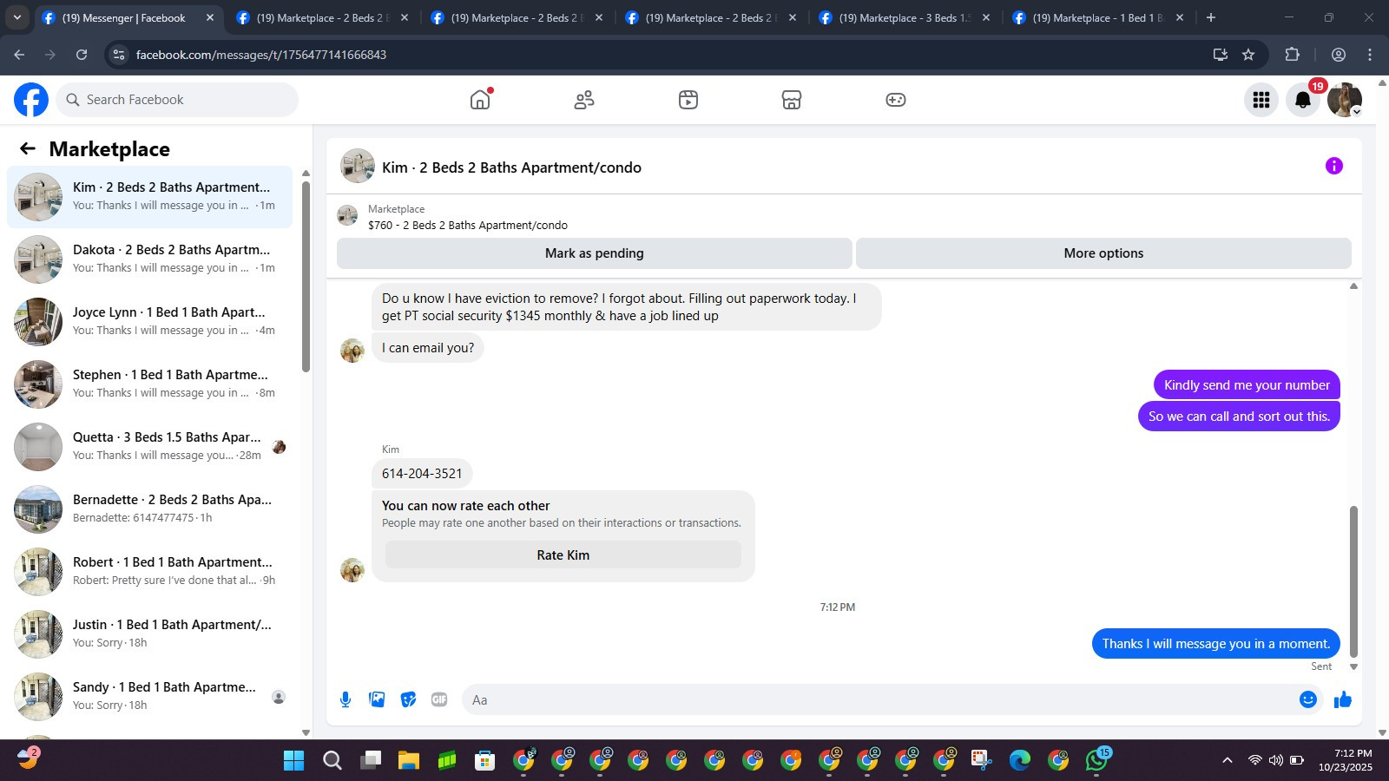The image size is (1389, 781).
Task: Open WhatsApp from the taskbar
Action: pyautogui.click(x=1096, y=761)
